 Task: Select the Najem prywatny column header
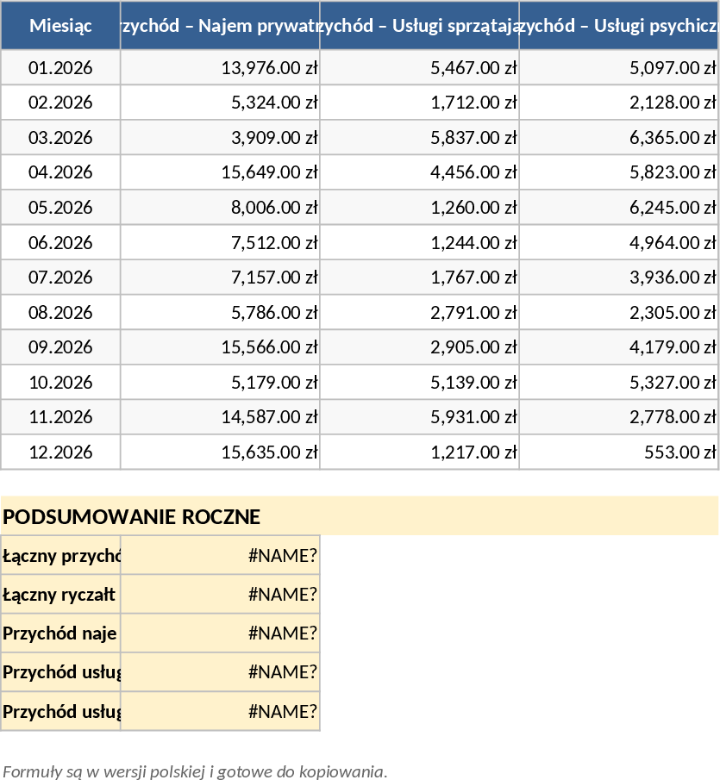(x=220, y=26)
